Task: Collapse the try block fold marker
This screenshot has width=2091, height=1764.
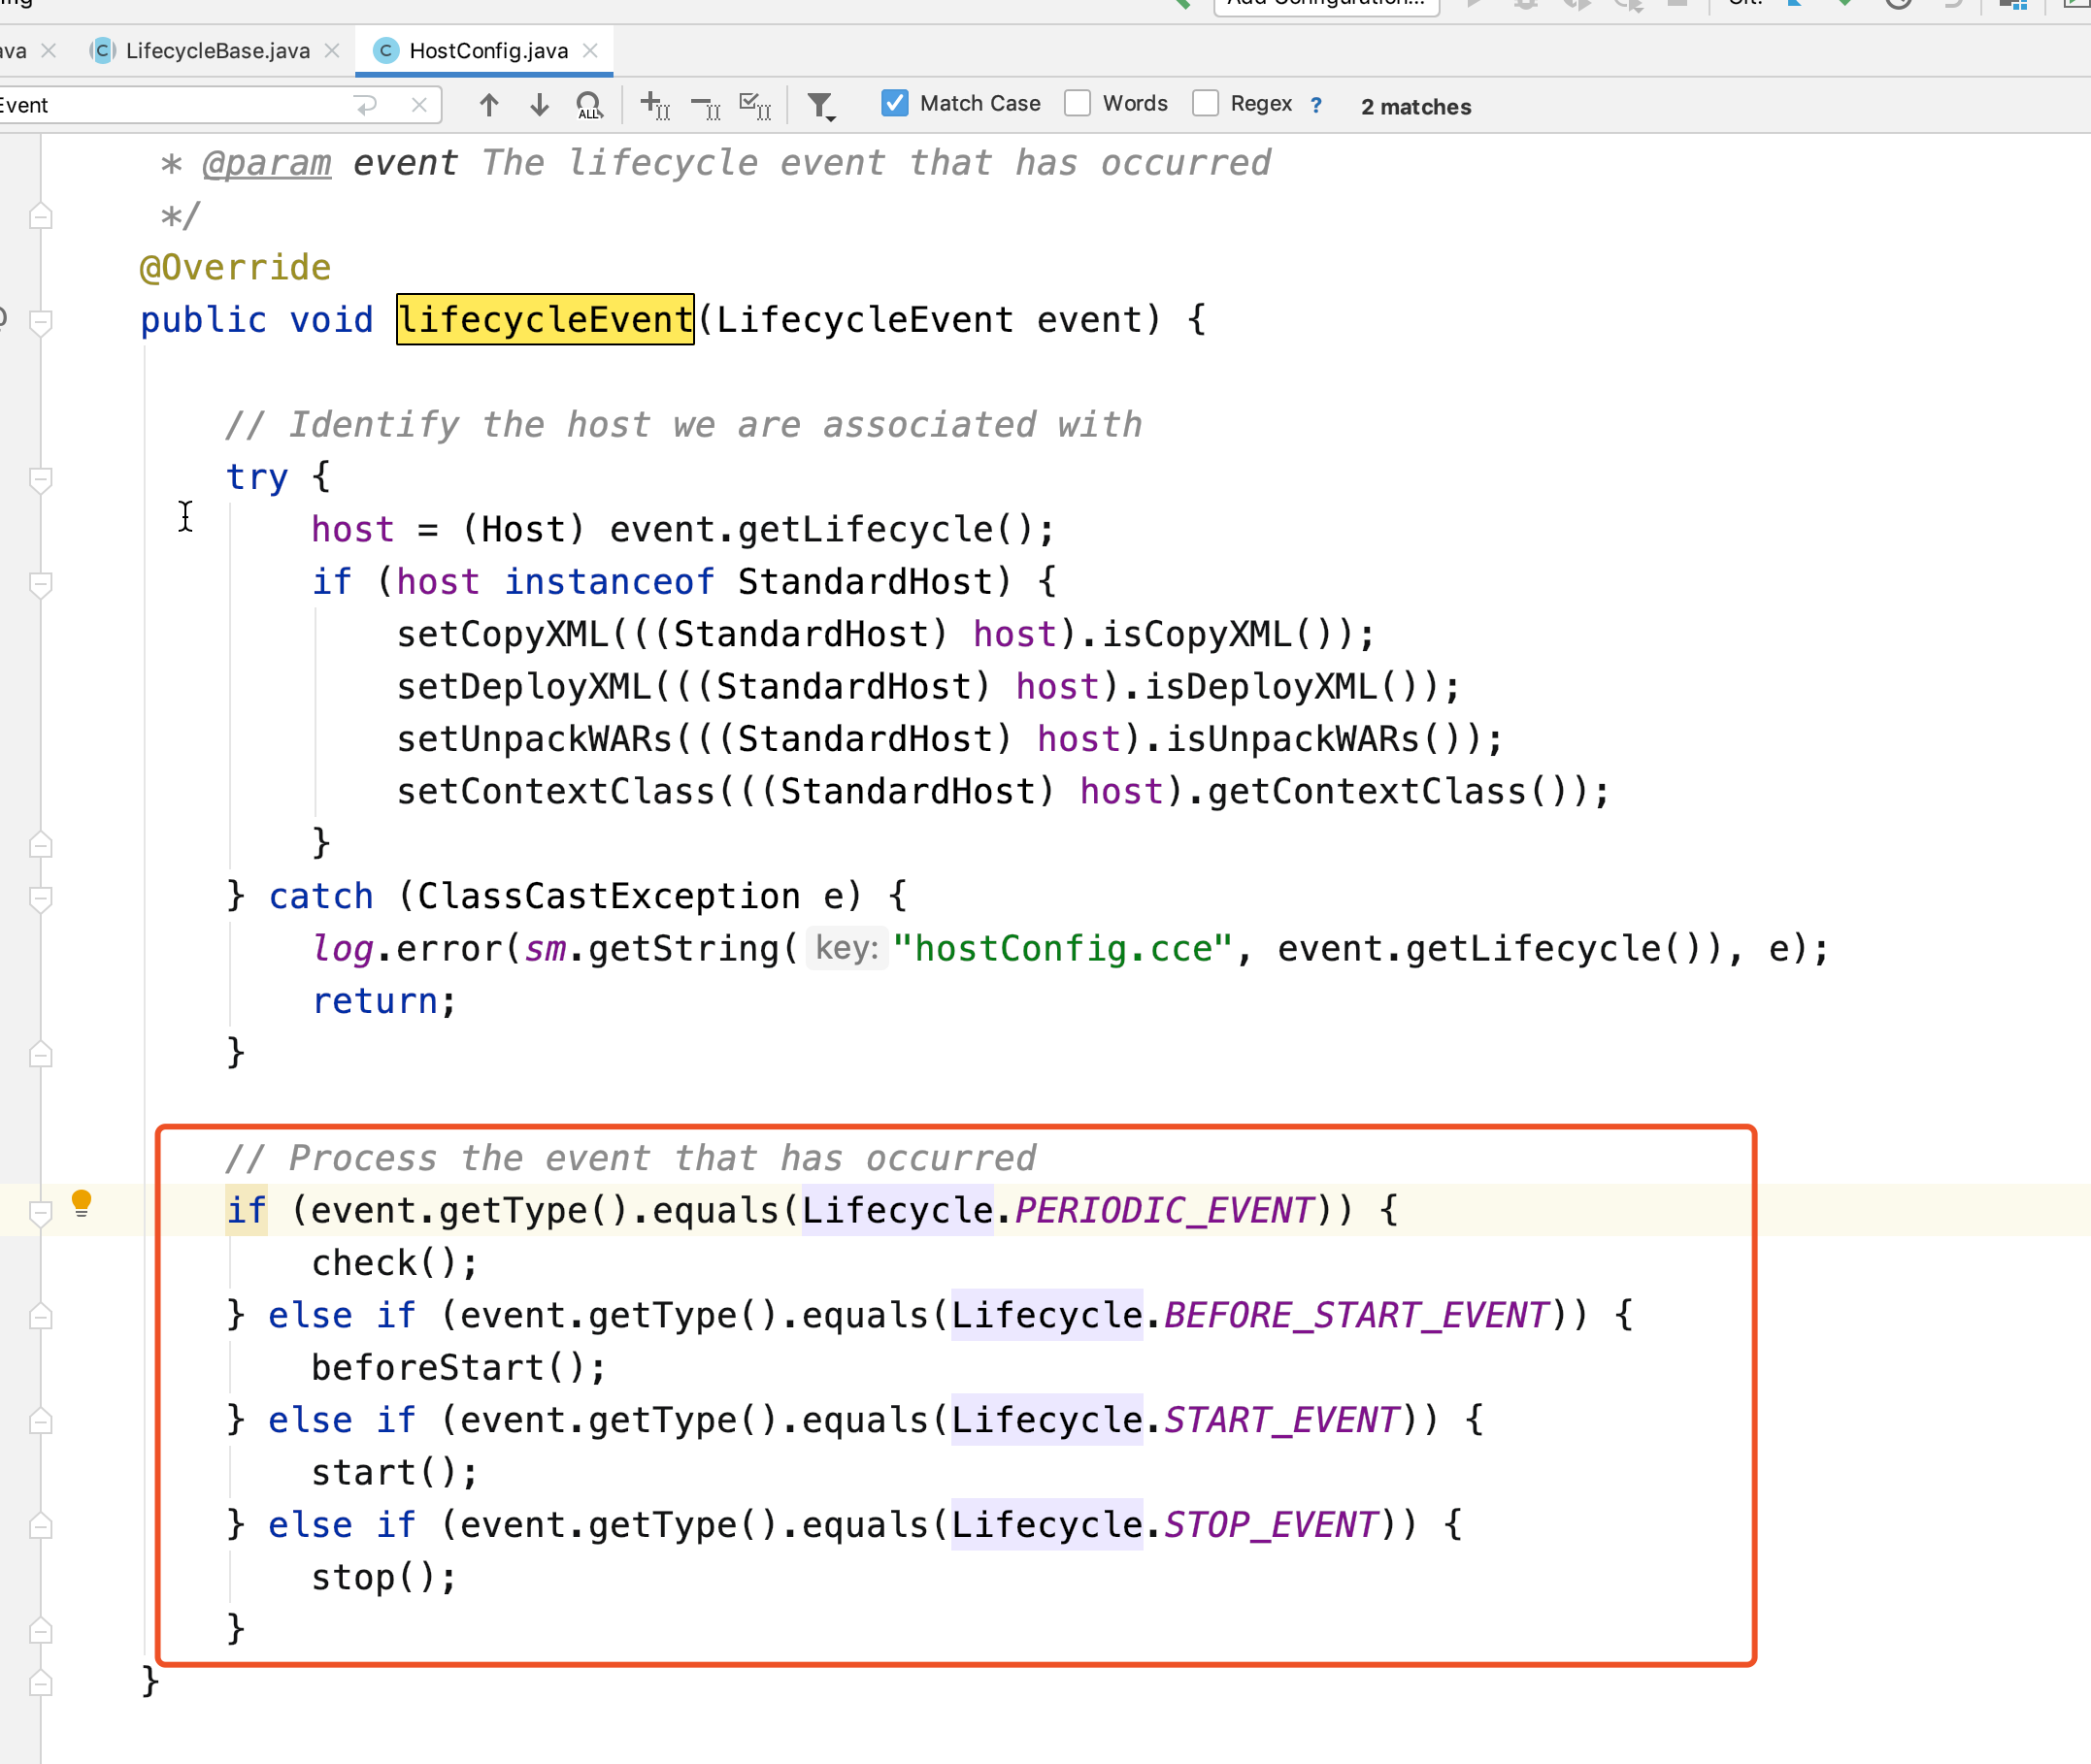Action: pyautogui.click(x=41, y=479)
